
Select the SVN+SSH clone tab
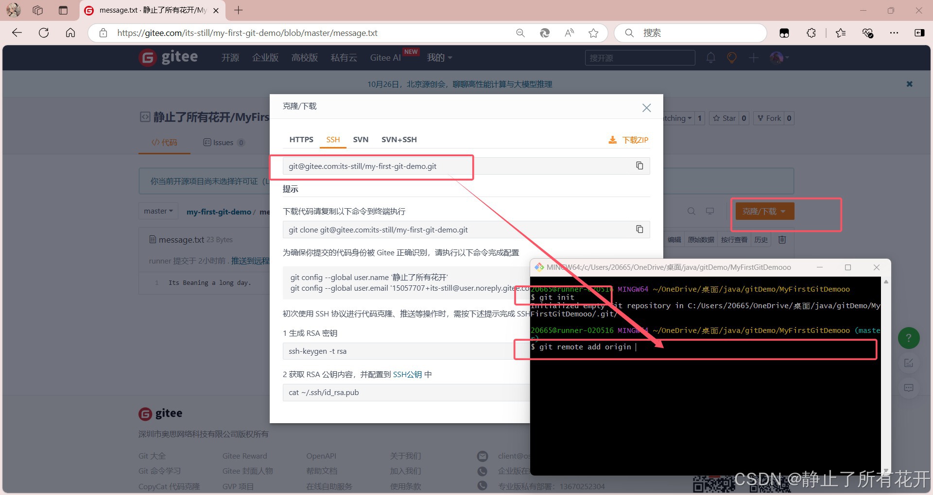(x=399, y=140)
